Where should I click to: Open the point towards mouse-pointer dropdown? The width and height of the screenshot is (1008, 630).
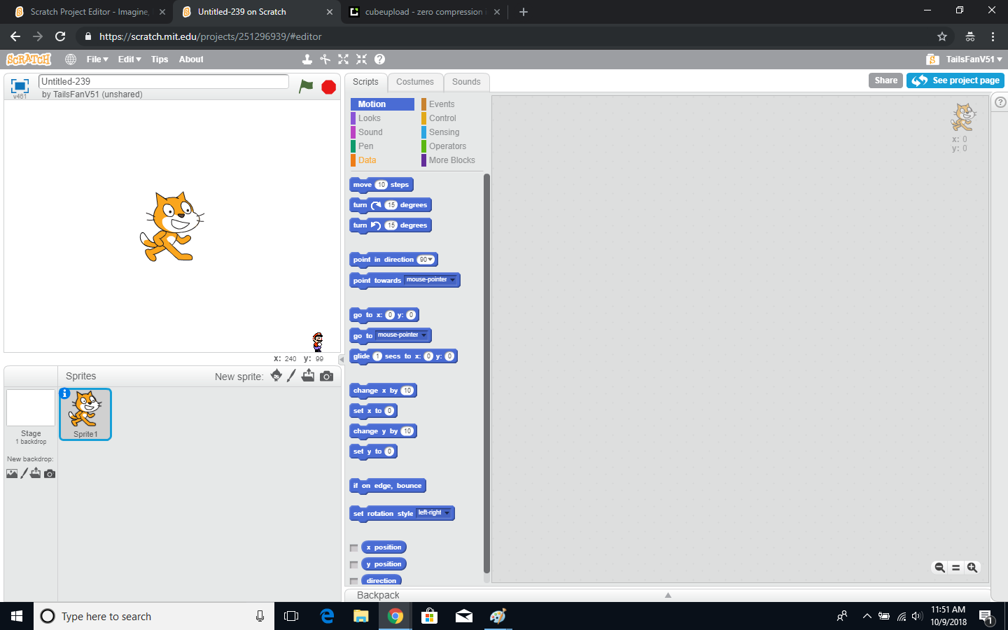tap(452, 280)
